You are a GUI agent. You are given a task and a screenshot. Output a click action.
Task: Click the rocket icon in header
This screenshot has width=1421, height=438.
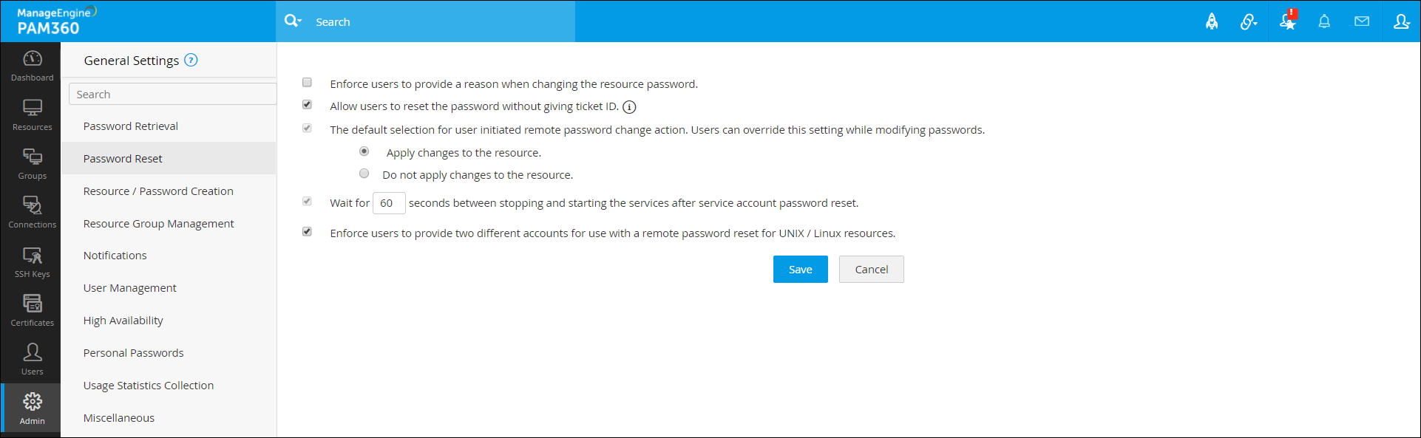(x=1212, y=21)
